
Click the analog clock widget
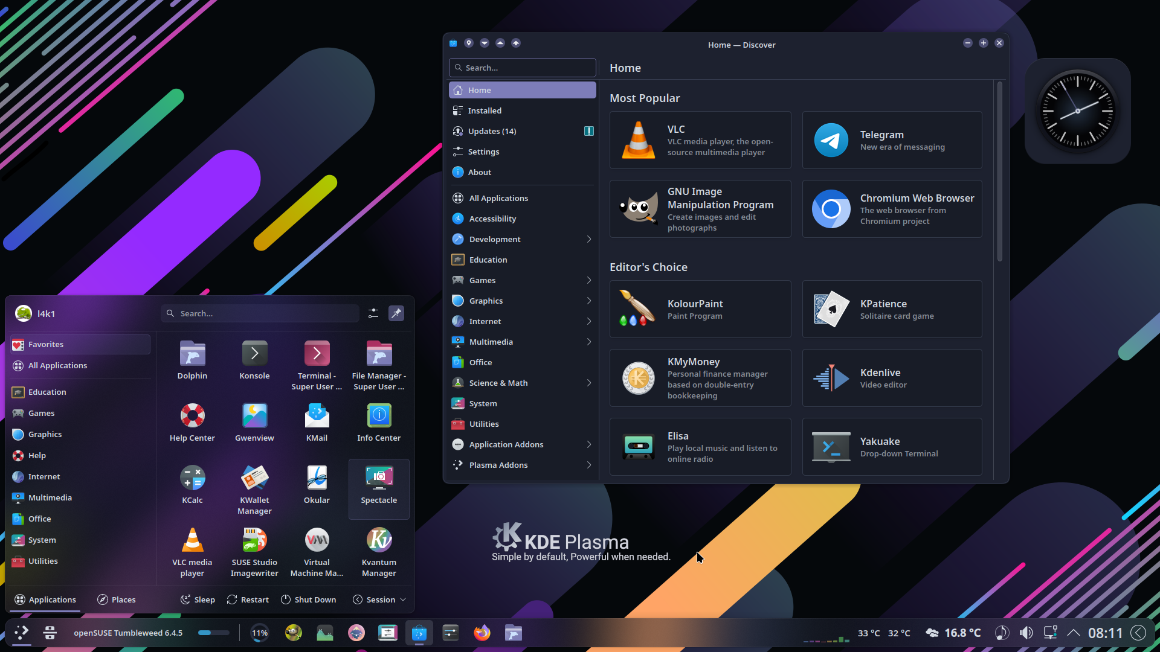click(x=1077, y=111)
